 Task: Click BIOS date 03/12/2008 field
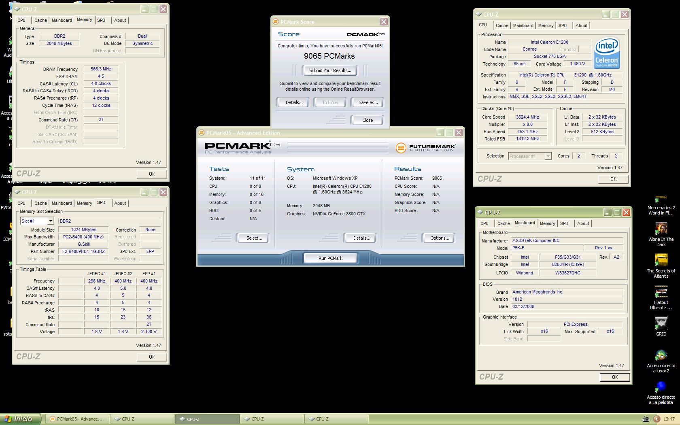567,306
